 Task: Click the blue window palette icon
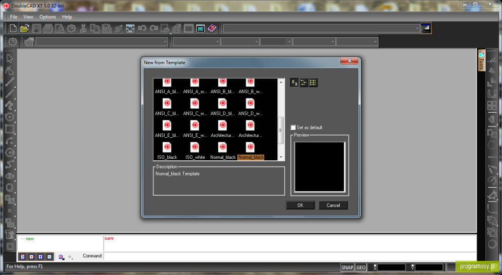(201, 28)
